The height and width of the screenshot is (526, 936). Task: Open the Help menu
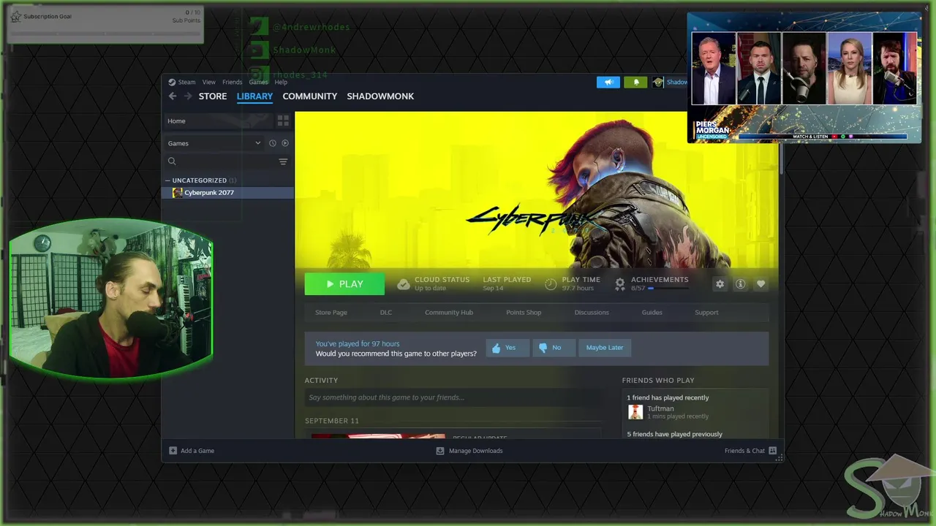pyautogui.click(x=281, y=82)
